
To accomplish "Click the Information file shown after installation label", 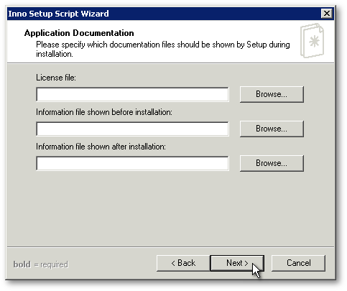I will 101,147.
